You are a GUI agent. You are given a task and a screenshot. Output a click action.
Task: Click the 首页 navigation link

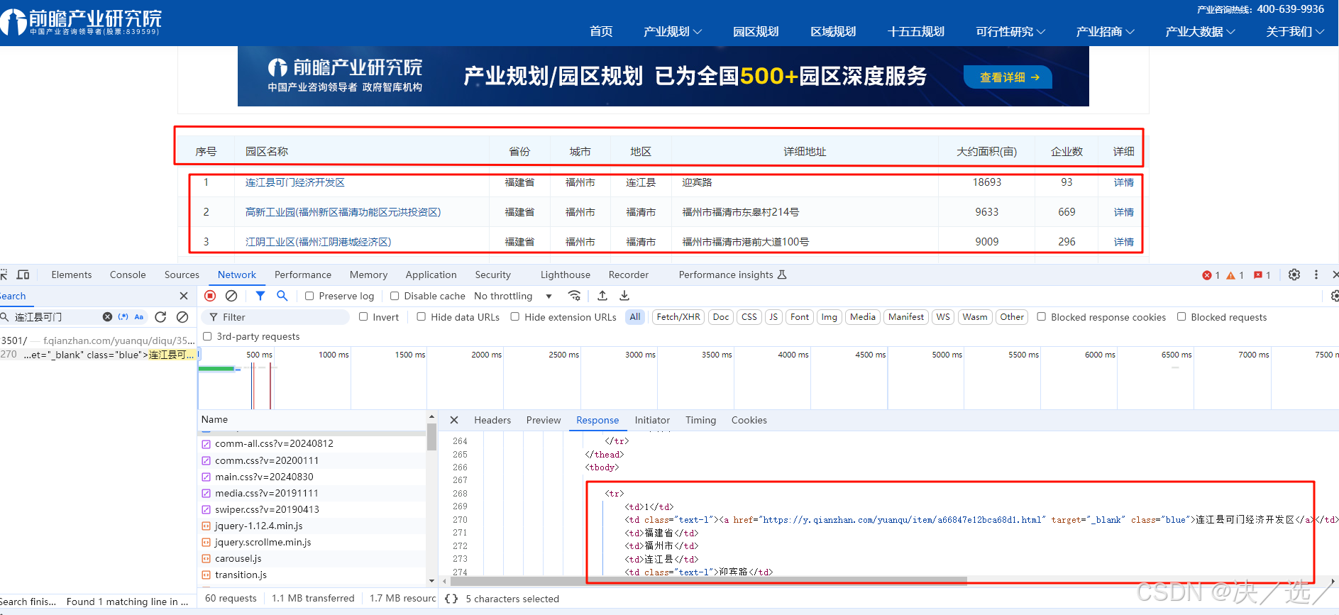(601, 31)
